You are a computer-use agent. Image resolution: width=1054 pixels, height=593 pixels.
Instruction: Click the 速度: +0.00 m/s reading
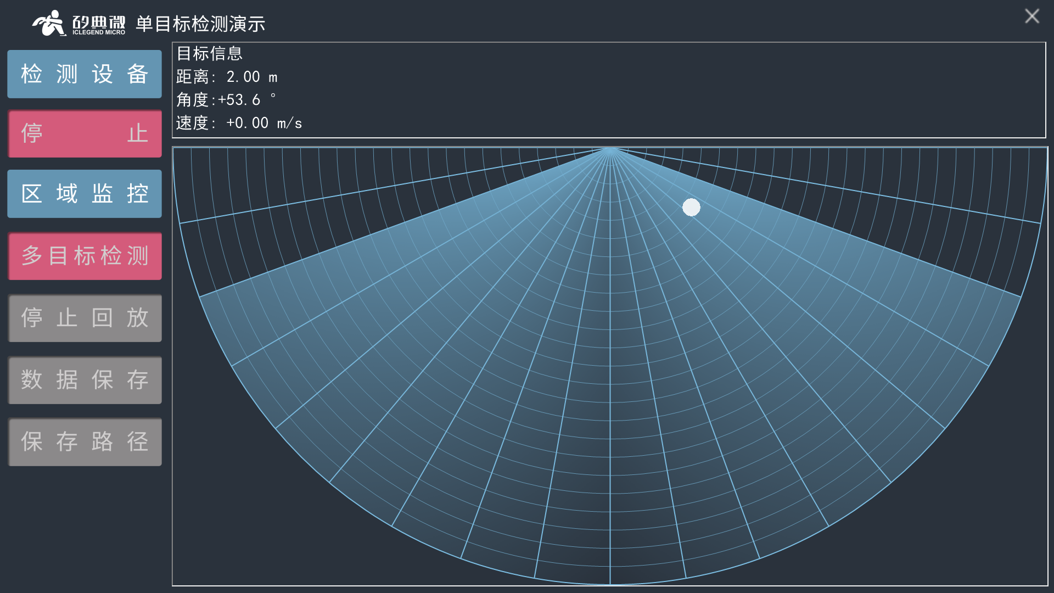click(x=239, y=123)
